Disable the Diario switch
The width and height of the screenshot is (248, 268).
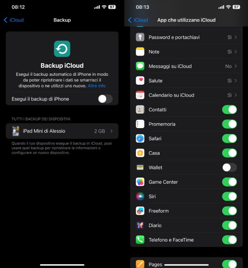[x=229, y=225]
